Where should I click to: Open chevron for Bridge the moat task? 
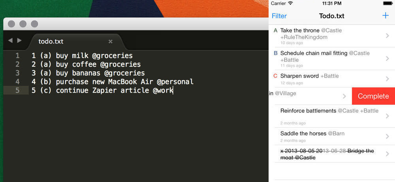[x=387, y=154]
